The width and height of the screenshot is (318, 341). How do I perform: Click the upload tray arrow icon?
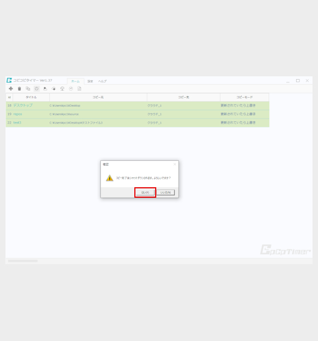click(x=45, y=88)
